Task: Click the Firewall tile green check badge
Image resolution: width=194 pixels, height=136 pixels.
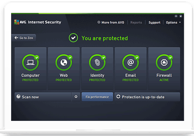Action: click(170, 57)
